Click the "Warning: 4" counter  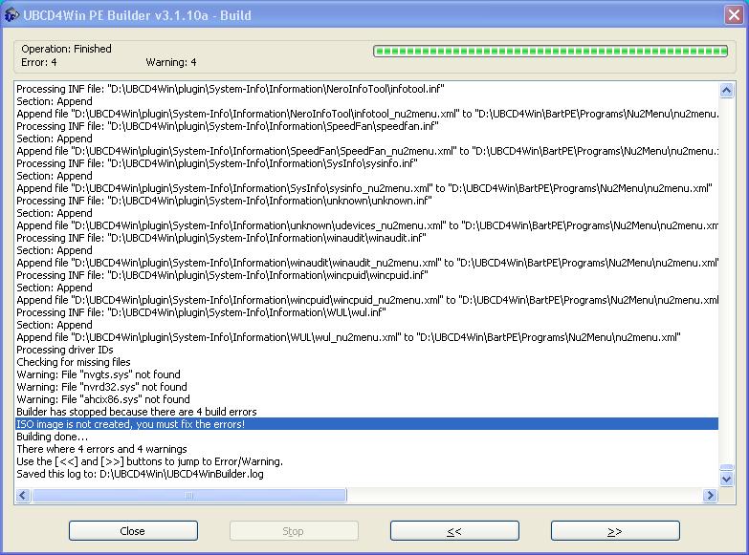[x=171, y=62]
